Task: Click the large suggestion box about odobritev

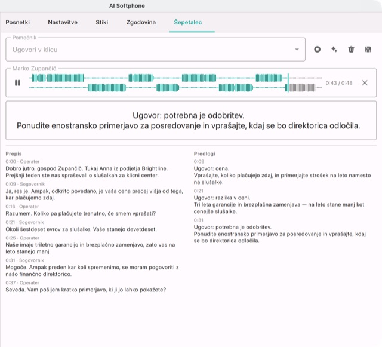Action: [x=191, y=121]
